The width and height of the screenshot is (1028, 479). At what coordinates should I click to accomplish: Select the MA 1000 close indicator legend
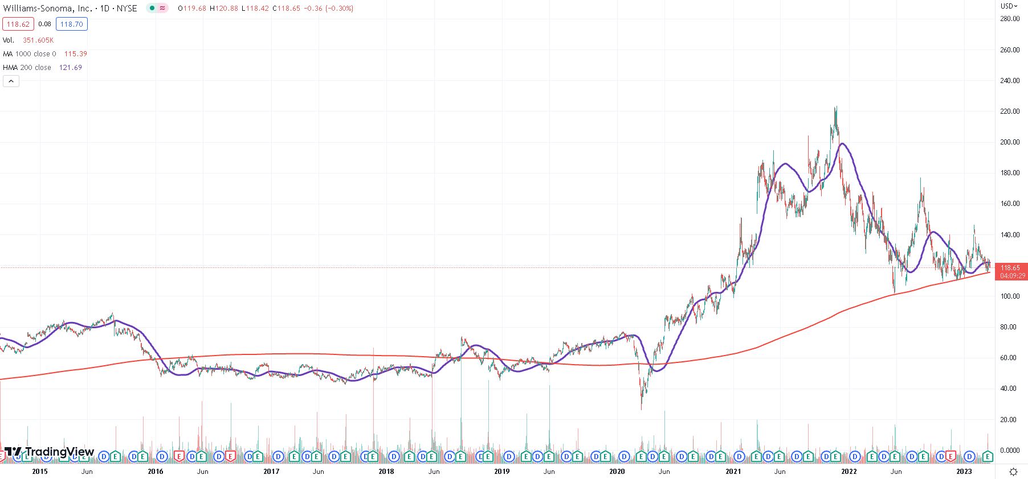click(30, 54)
